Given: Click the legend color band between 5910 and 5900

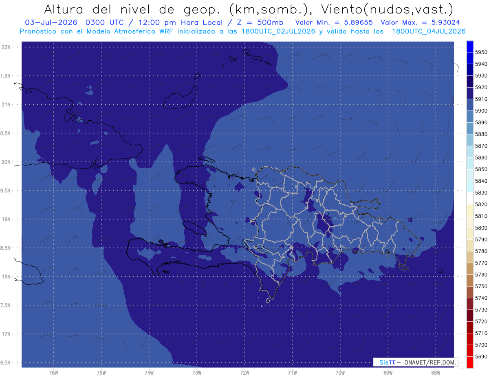Looking at the screenshot, I should pyautogui.click(x=470, y=105).
